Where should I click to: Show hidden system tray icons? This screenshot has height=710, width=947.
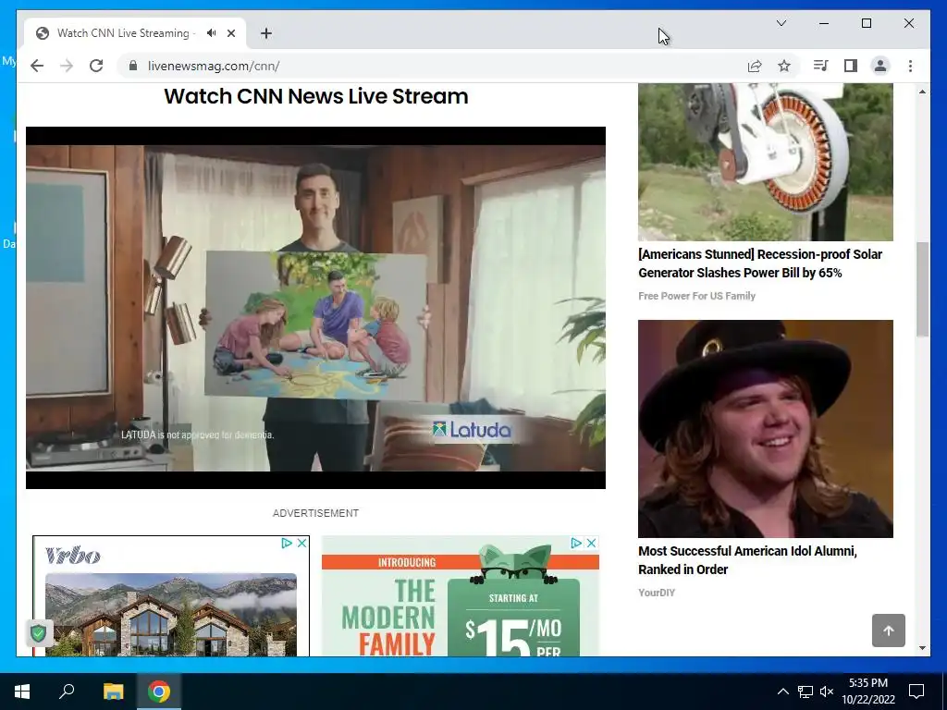(782, 692)
